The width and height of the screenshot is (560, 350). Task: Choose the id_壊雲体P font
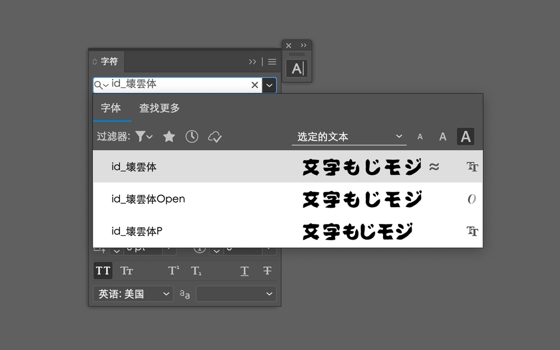click(x=287, y=231)
